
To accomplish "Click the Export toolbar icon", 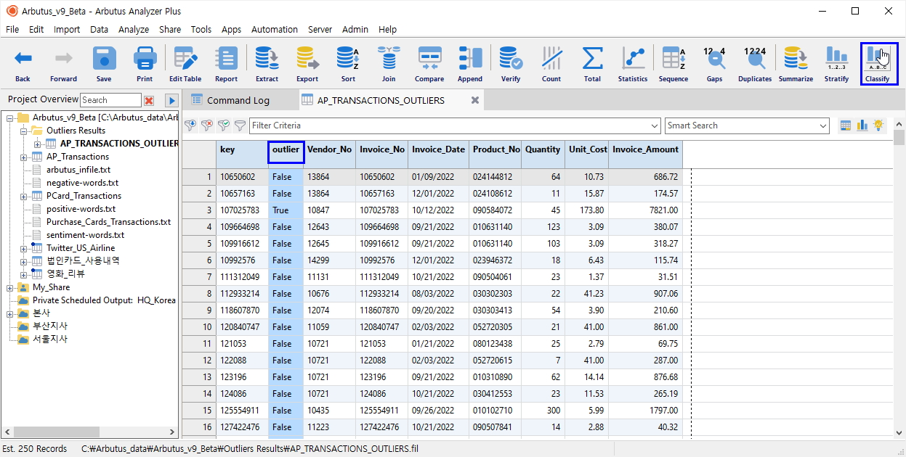I will (307, 64).
